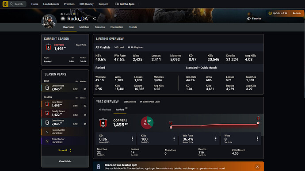Click the search magnifier icon
This screenshot has width=305, height=171.
click(11, 4)
